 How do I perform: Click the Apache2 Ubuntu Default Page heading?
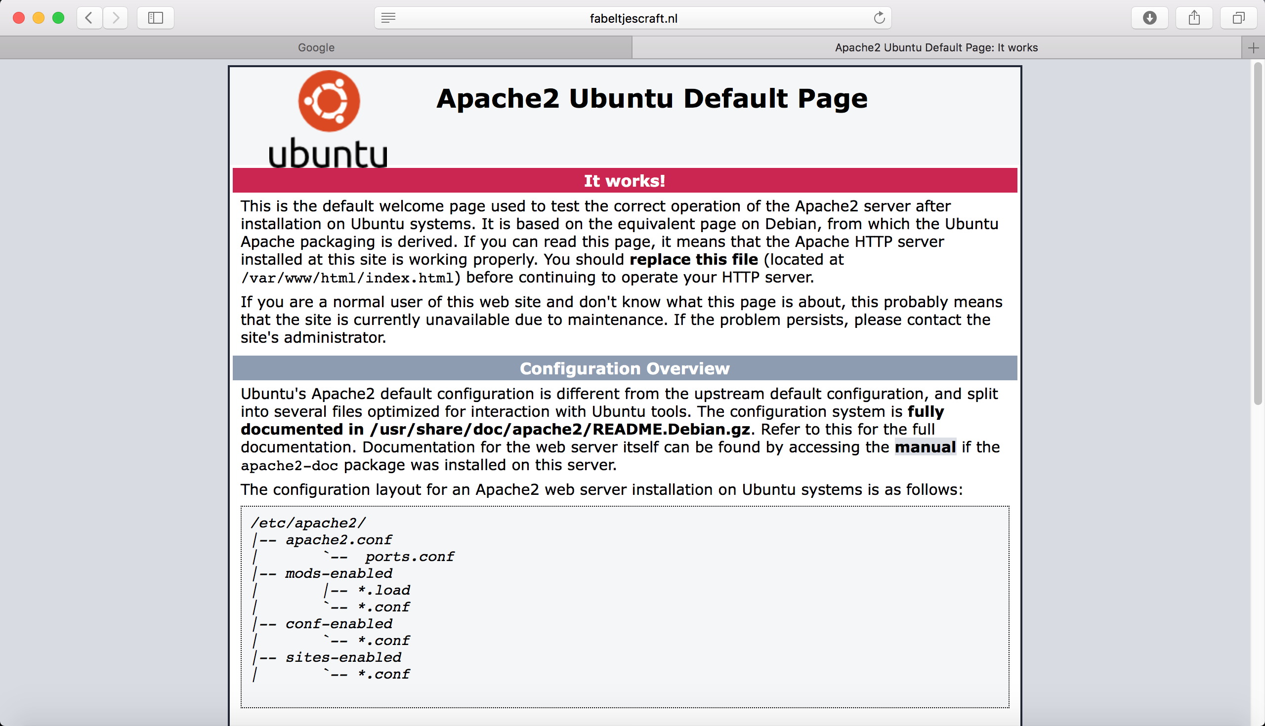[x=651, y=99]
